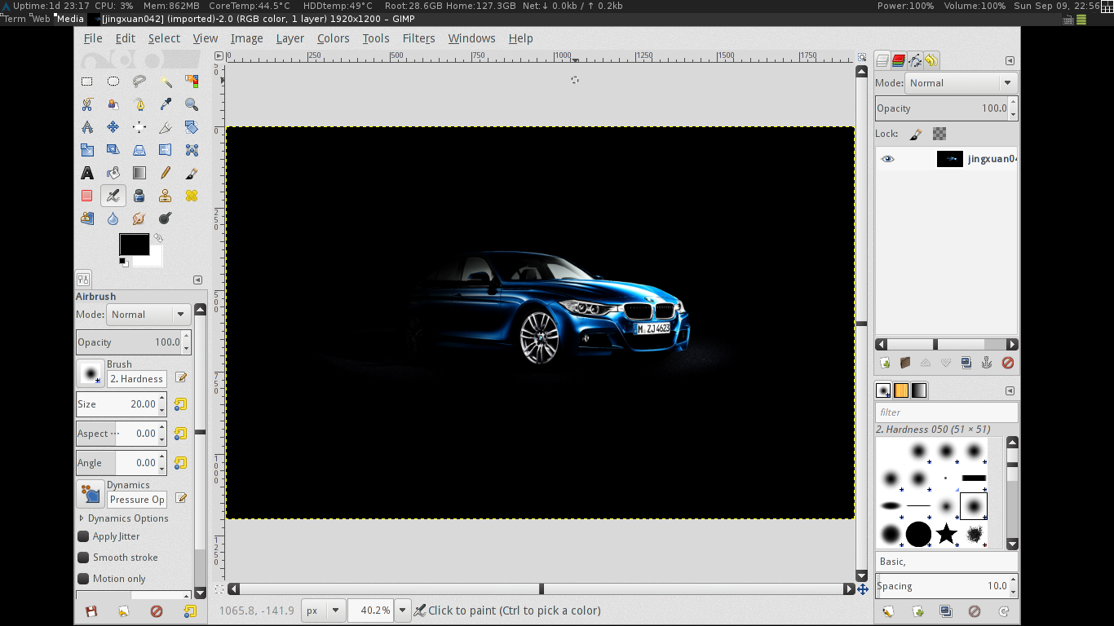This screenshot has height=626, width=1114.
Task: Select the Zoom magnifier tool
Action: pyautogui.click(x=192, y=104)
